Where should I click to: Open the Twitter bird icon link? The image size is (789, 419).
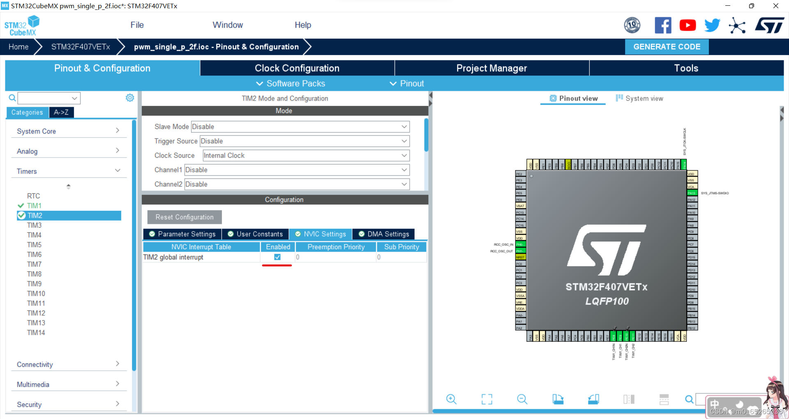[712, 25]
